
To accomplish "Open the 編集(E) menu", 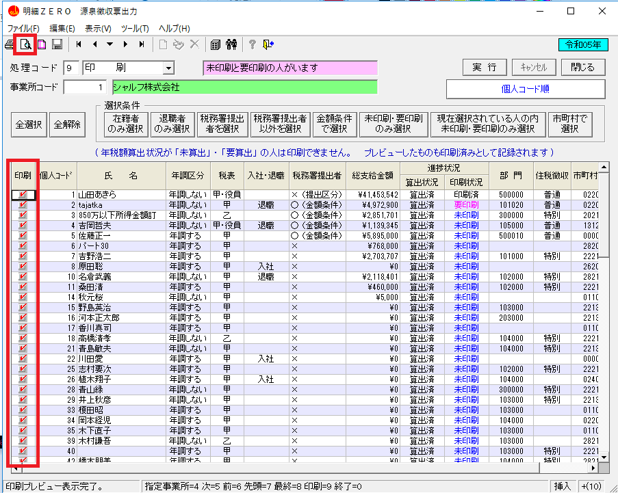I will (62, 29).
